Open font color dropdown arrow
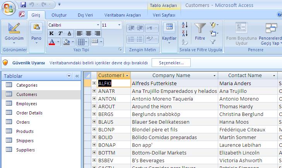Viewport: 282px width, 168px height. pyautogui.click(x=58, y=42)
